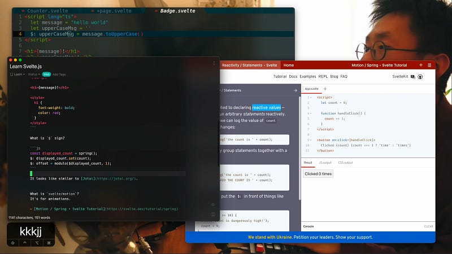Viewport: 452px width, 254px height.
Task: Click line 4 in Badge.svelte editor
Action: (153, 34)
